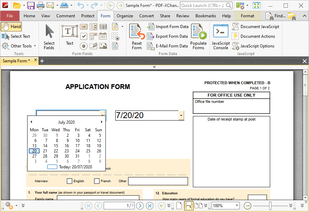
Task: Open the Bookmarks tab
Action: point(206,16)
